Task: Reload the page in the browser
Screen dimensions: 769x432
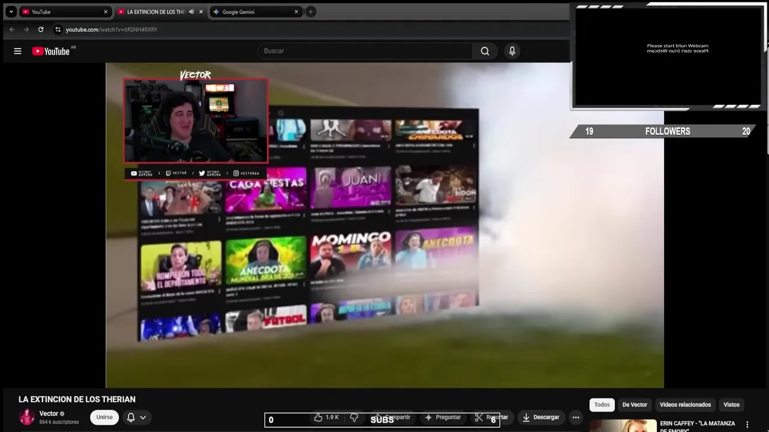Action: point(41,29)
